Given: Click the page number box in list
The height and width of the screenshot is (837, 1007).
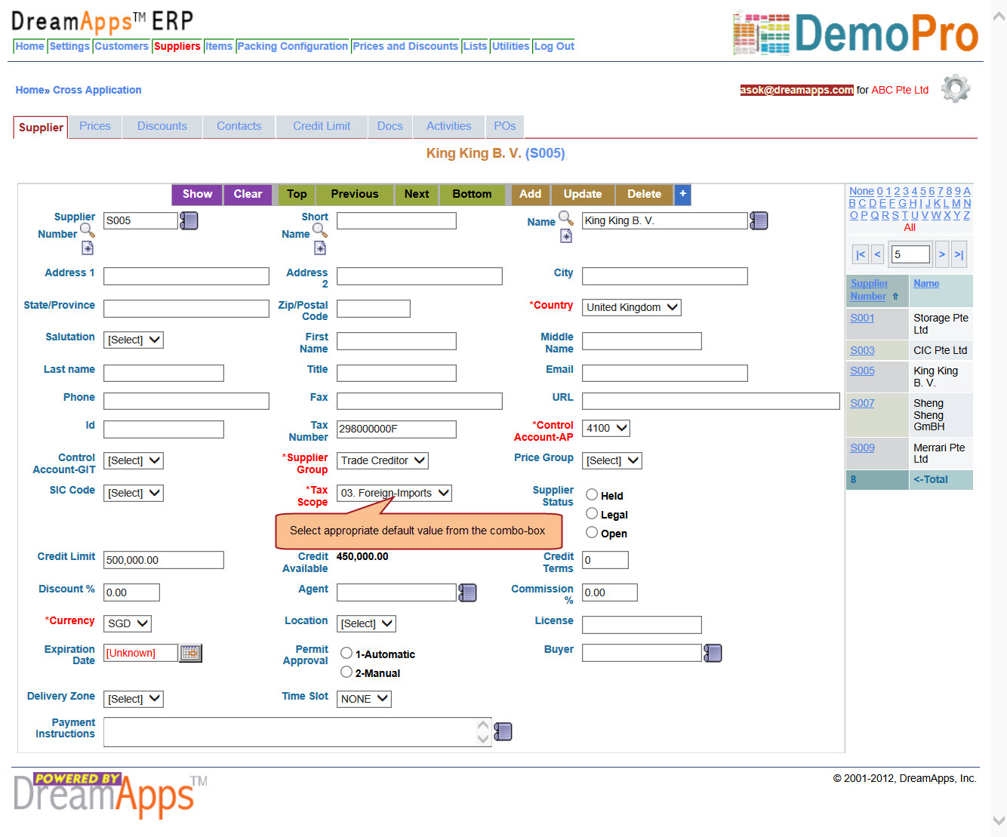Looking at the screenshot, I should tap(910, 254).
